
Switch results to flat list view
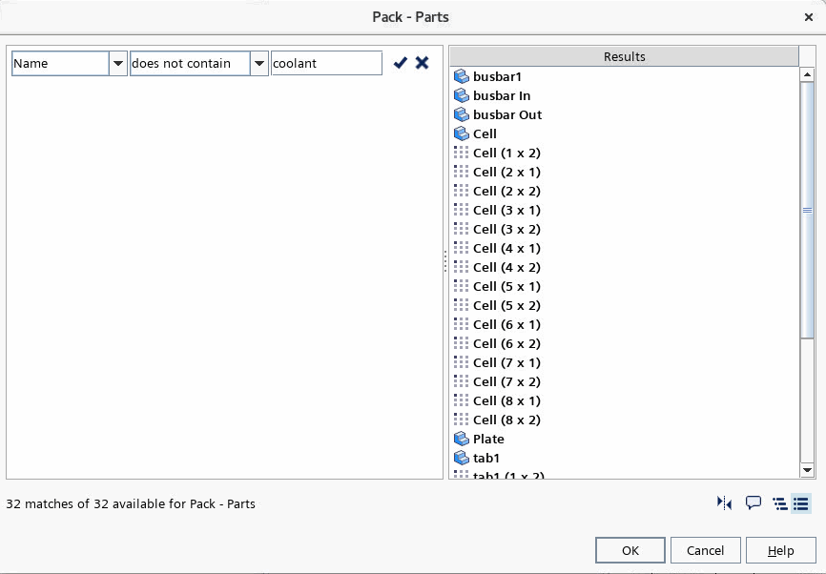point(801,503)
